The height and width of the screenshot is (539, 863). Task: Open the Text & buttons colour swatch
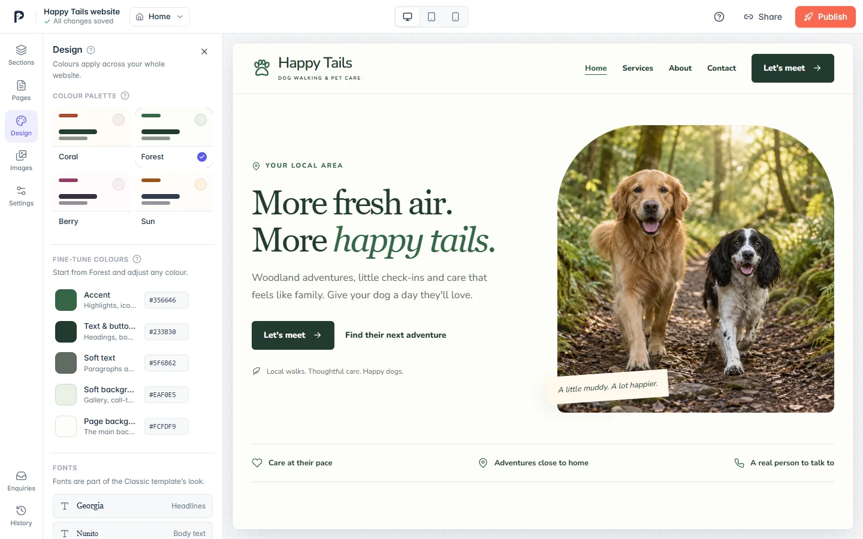click(66, 332)
